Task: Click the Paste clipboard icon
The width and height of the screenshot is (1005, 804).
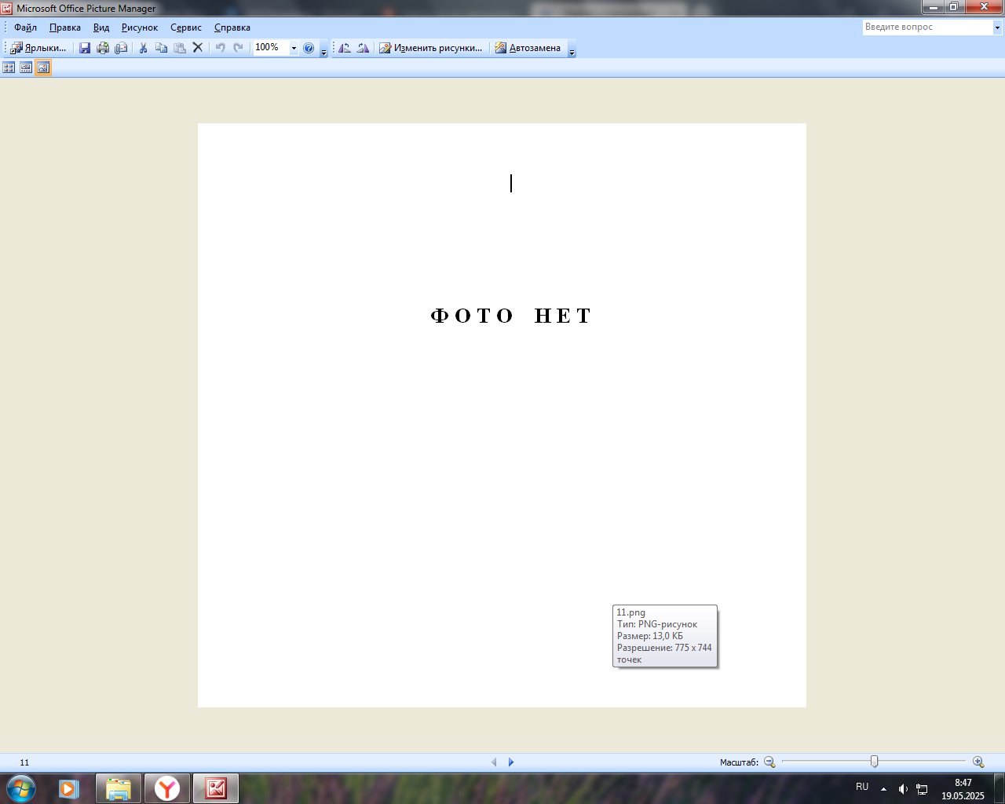Action: (180, 48)
